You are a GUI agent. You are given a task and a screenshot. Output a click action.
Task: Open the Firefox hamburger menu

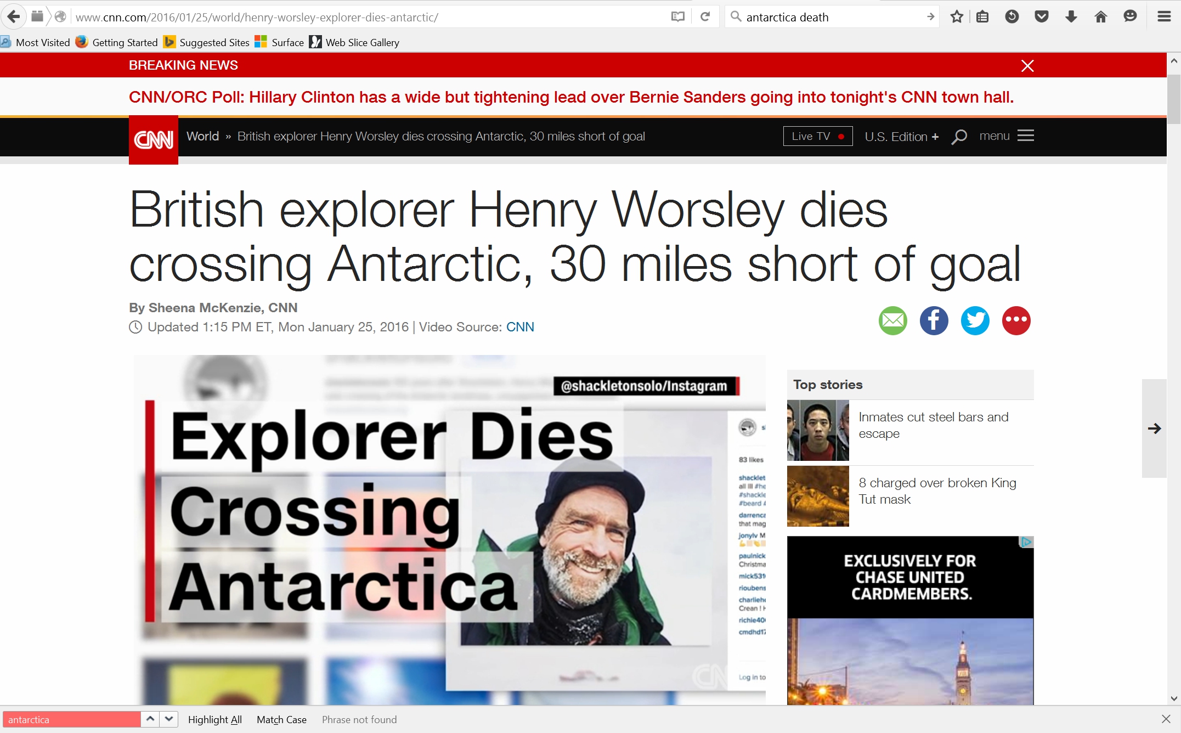tap(1164, 17)
